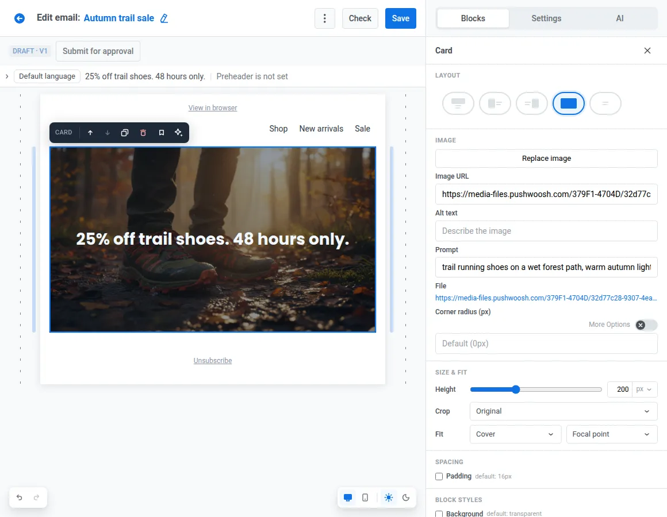Enable dark mode preview
The width and height of the screenshot is (667, 517).
(406, 497)
